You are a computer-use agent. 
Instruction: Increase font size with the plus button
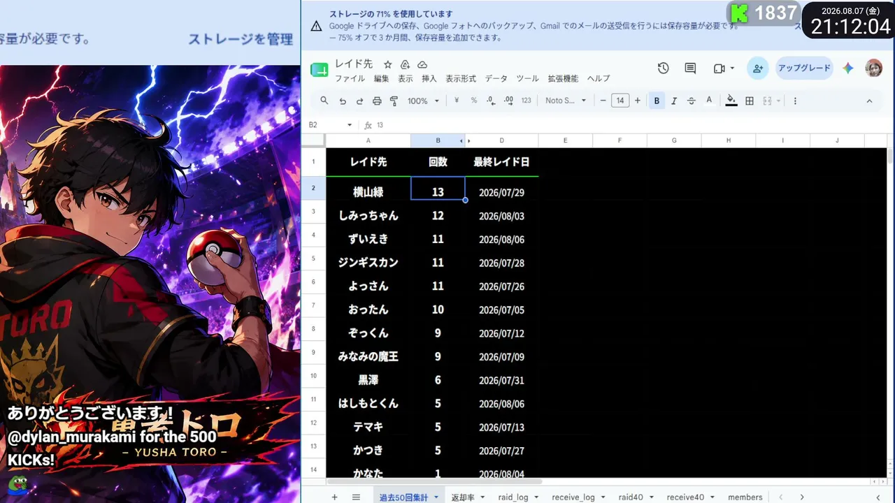(637, 101)
